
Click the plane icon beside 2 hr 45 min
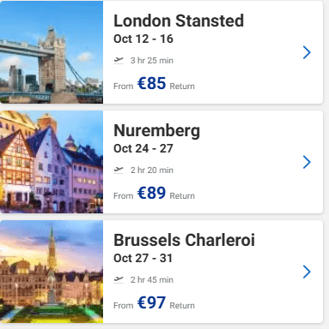[x=119, y=279]
